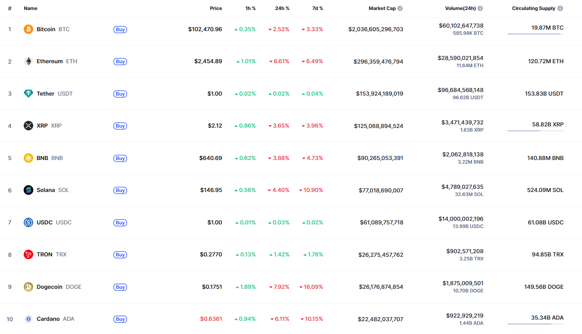582x334 pixels.
Task: Click the Solana logo icon
Action: (x=28, y=190)
